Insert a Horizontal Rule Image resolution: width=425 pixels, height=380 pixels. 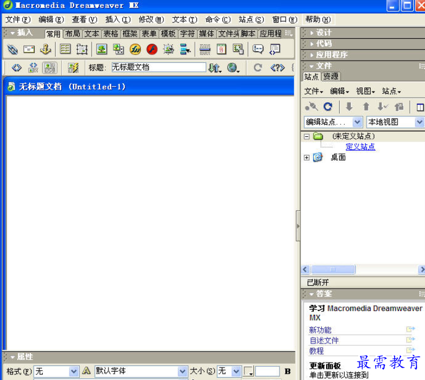point(205,49)
